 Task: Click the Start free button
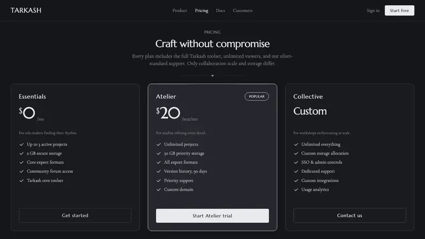[399, 11]
